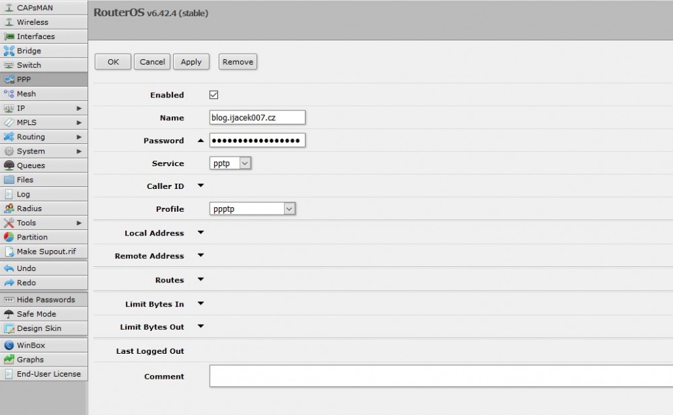Open Files via its folder icon

tap(9, 180)
